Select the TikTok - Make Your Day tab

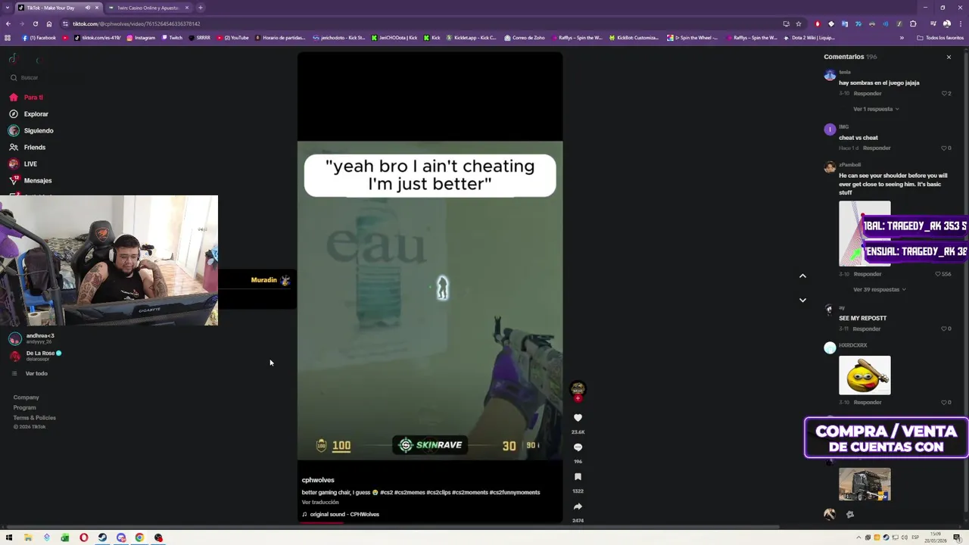51,8
